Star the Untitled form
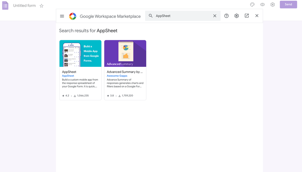 (x=41, y=6)
